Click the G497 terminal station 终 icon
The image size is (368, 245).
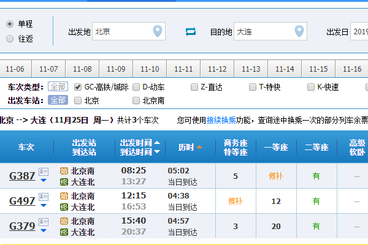click(x=64, y=207)
